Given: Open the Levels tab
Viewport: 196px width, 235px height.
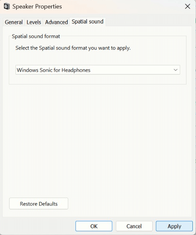Looking at the screenshot, I should tap(34, 22).
